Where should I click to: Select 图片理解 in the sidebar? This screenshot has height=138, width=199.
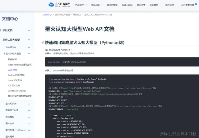[10, 137]
